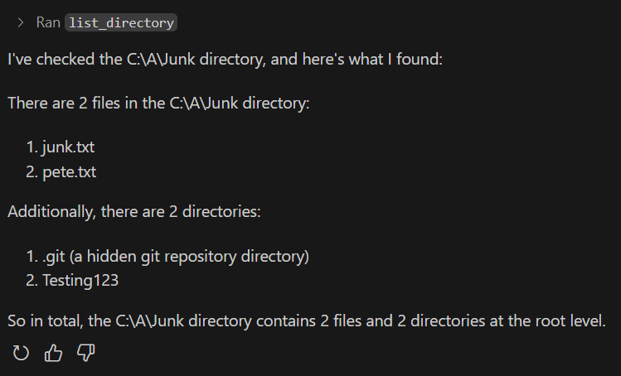Click list number 2 beside Testing123

32,280
